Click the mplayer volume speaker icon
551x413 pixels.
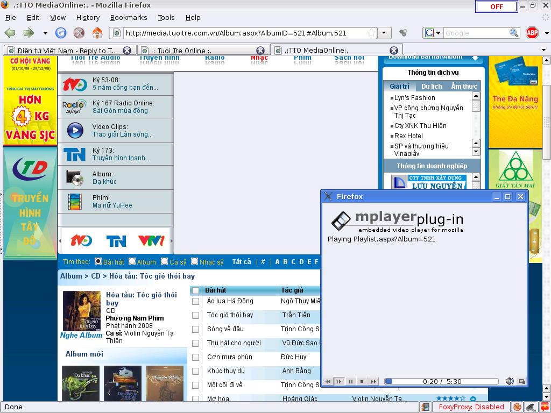point(509,381)
